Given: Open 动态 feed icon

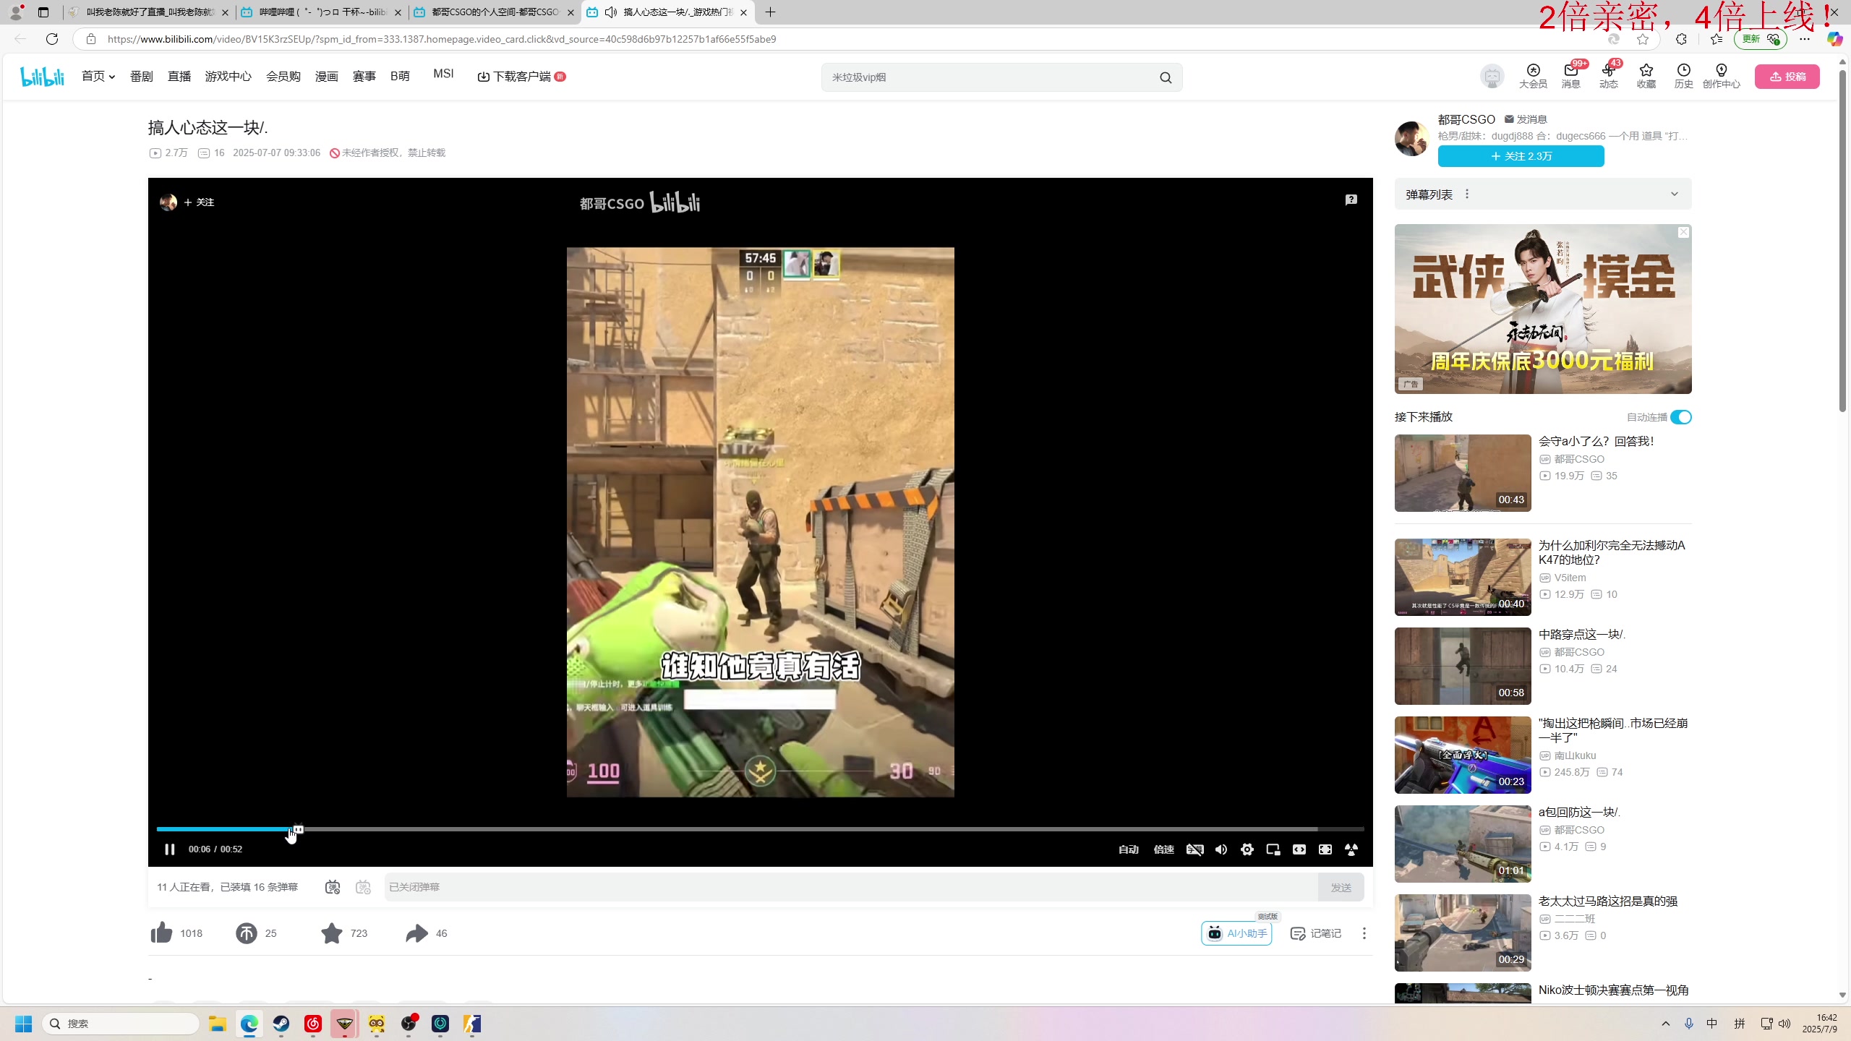Looking at the screenshot, I should point(1609,76).
